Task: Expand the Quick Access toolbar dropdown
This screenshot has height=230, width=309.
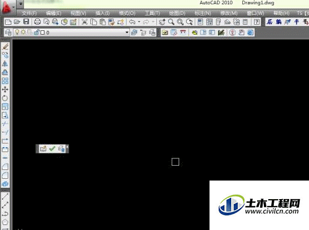Action: (20, 4)
